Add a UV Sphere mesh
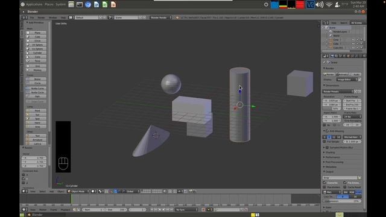 click(36, 45)
